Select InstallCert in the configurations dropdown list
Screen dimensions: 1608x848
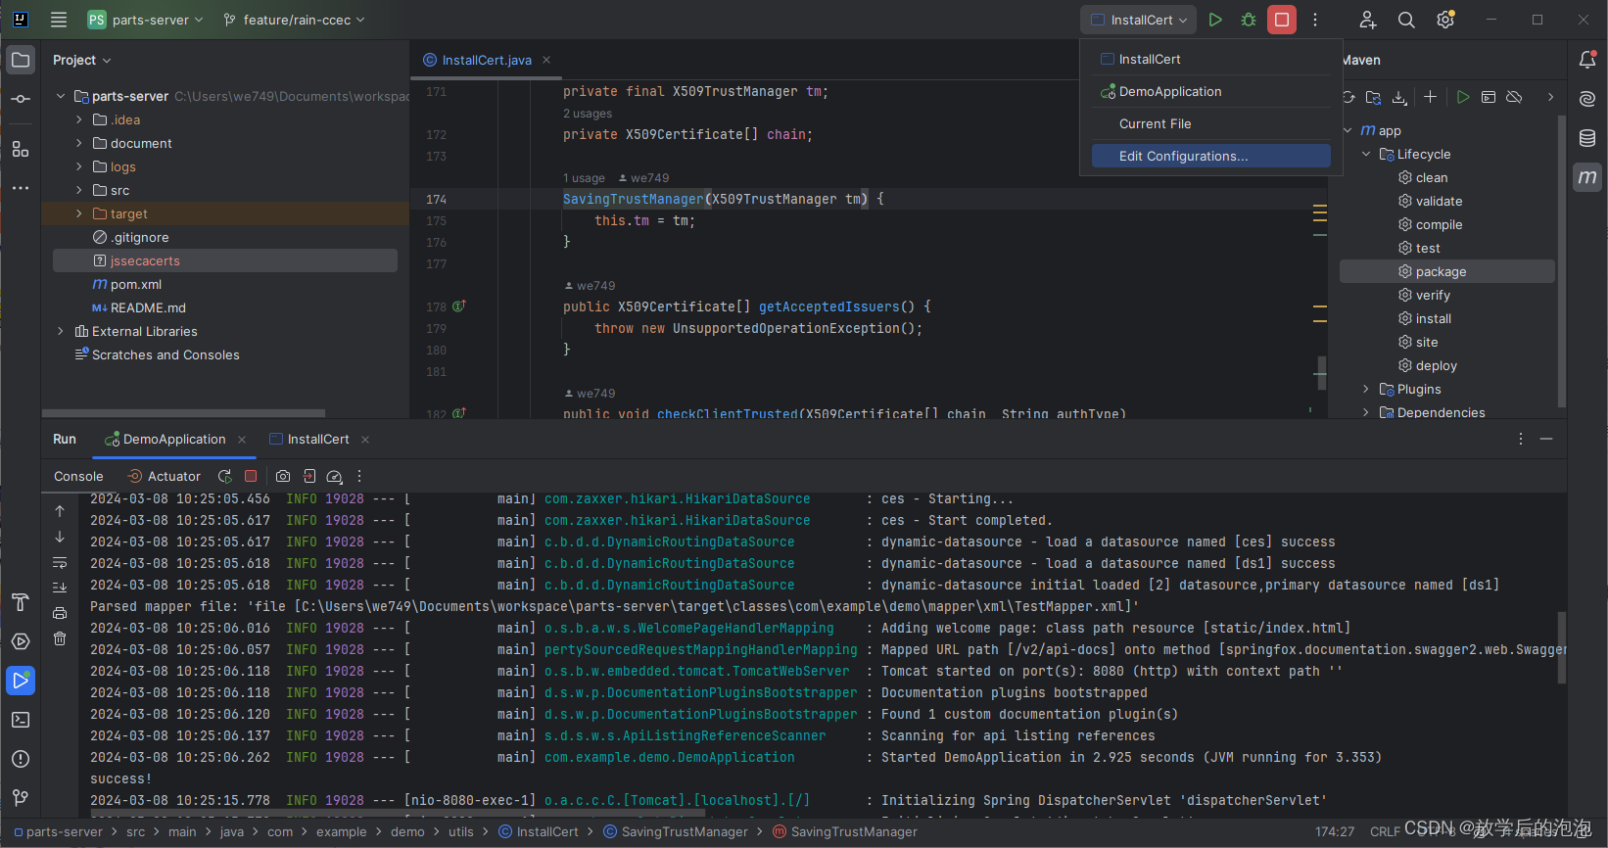click(x=1210, y=59)
